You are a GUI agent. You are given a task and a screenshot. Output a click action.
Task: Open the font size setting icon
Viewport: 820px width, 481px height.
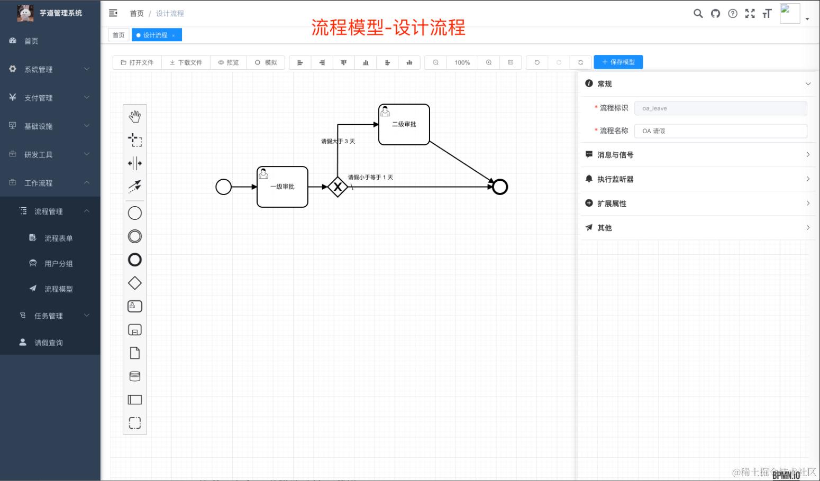click(767, 14)
